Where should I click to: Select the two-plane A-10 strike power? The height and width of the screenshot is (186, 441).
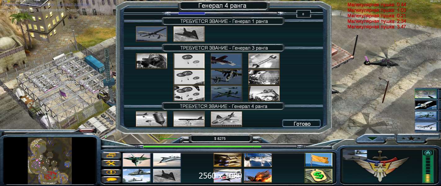click(226, 77)
